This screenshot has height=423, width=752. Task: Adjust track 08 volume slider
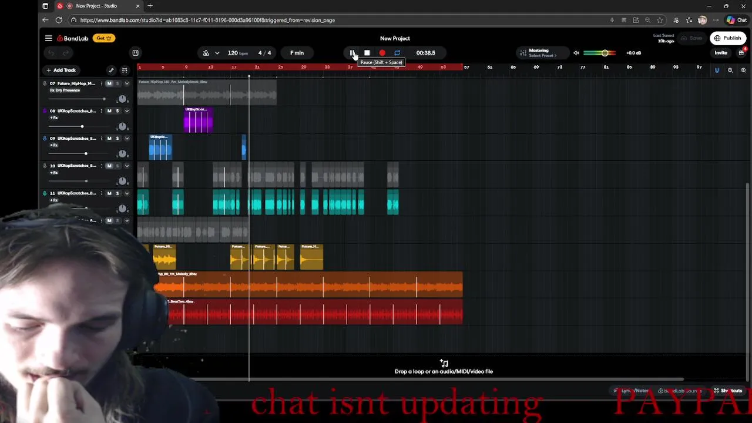tap(82, 126)
